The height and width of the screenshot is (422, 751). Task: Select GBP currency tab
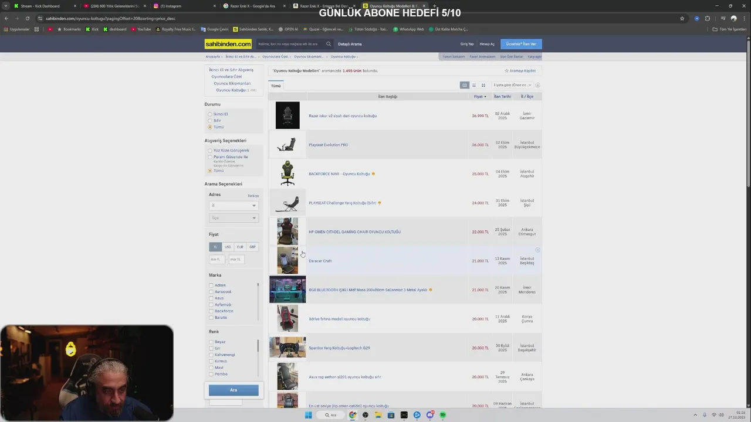coord(252,247)
